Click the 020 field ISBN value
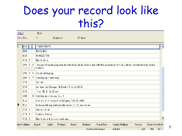Screen dimensions: 182x136 pos(98,56)
